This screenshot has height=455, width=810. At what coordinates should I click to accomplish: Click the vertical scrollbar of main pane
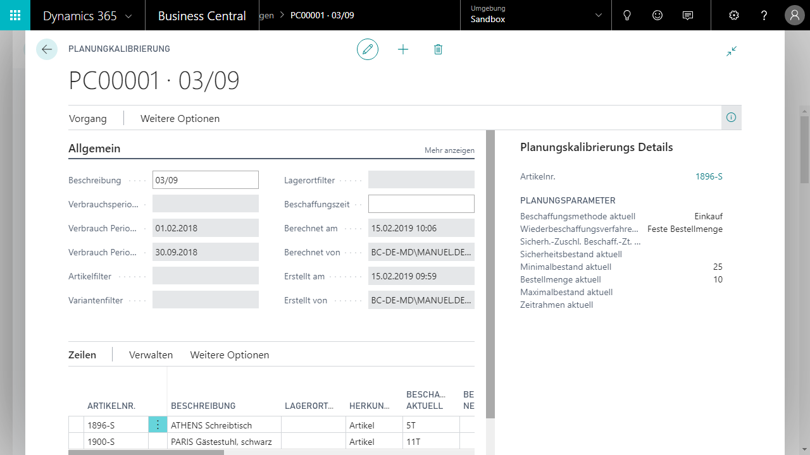490,274
